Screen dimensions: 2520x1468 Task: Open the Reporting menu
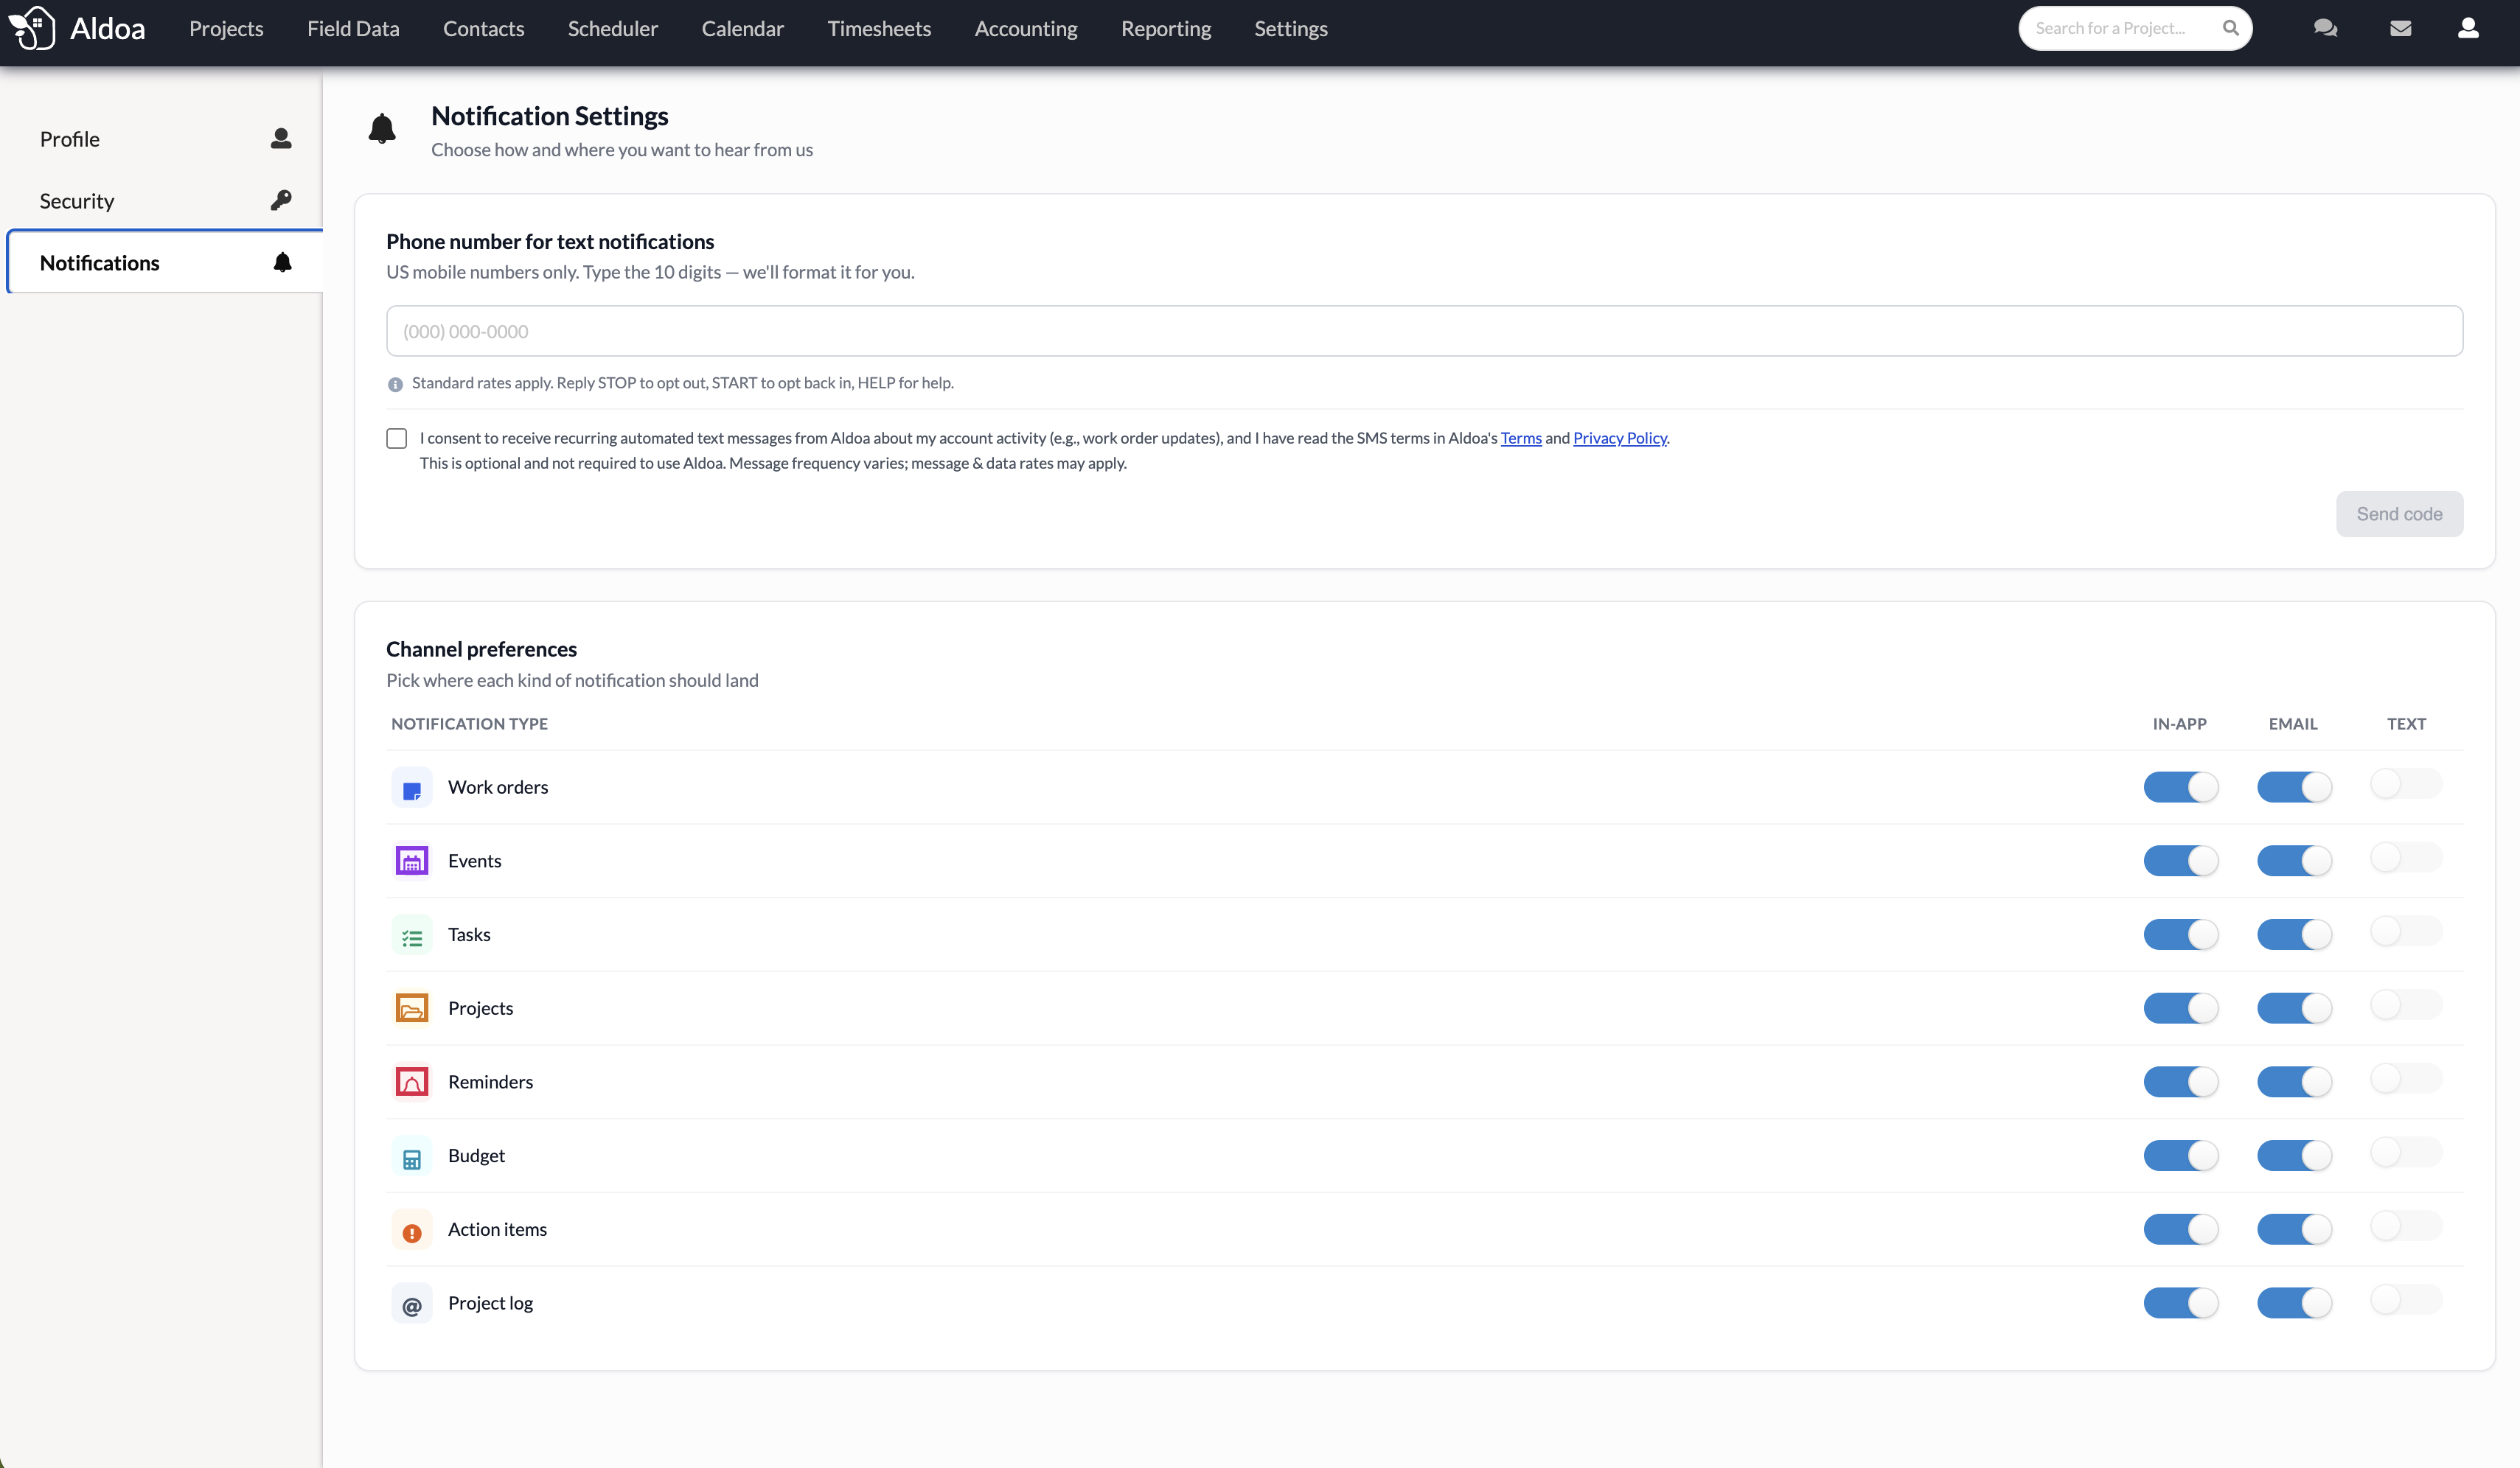1166,29
